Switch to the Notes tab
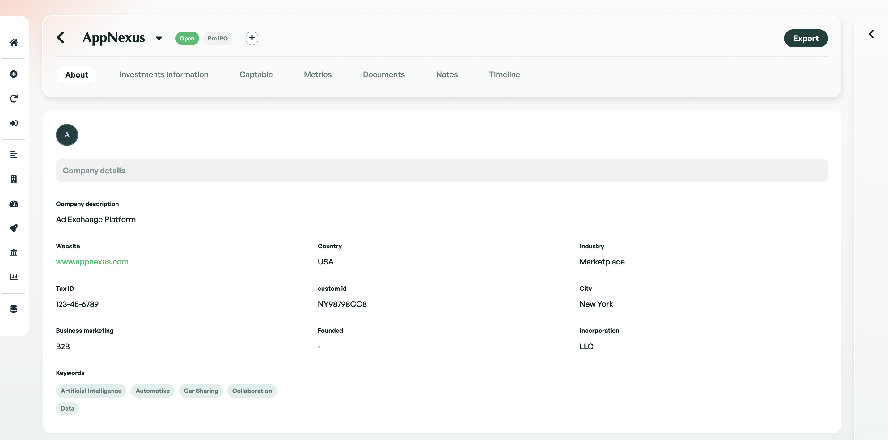The image size is (888, 440). coord(447,74)
